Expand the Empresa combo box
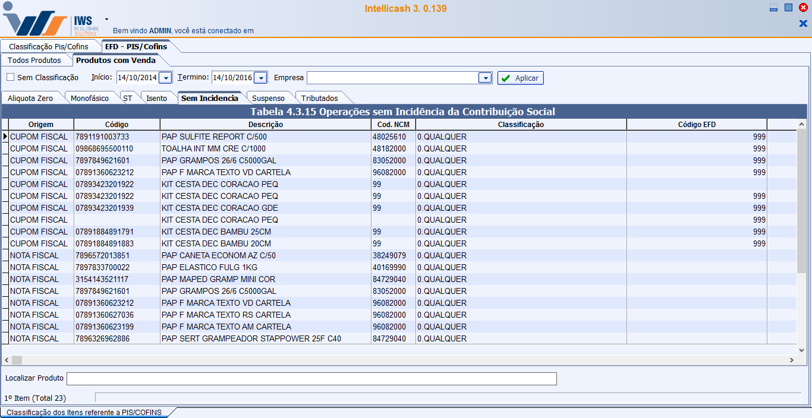 (486, 78)
